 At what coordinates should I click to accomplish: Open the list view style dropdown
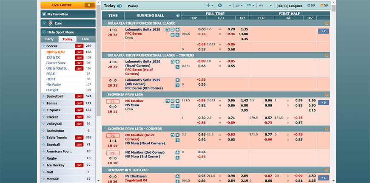pyautogui.click(x=250, y=6)
